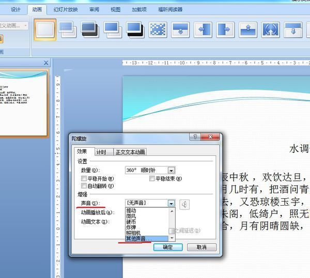
Task: Click the dialog help question mark button
Action: point(195,137)
